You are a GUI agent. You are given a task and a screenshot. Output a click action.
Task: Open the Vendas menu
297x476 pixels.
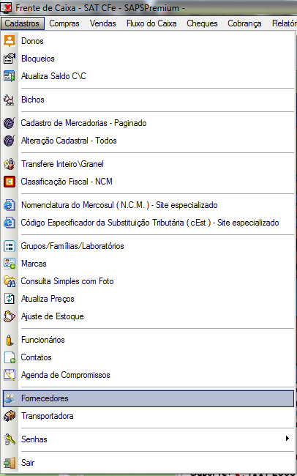click(103, 23)
